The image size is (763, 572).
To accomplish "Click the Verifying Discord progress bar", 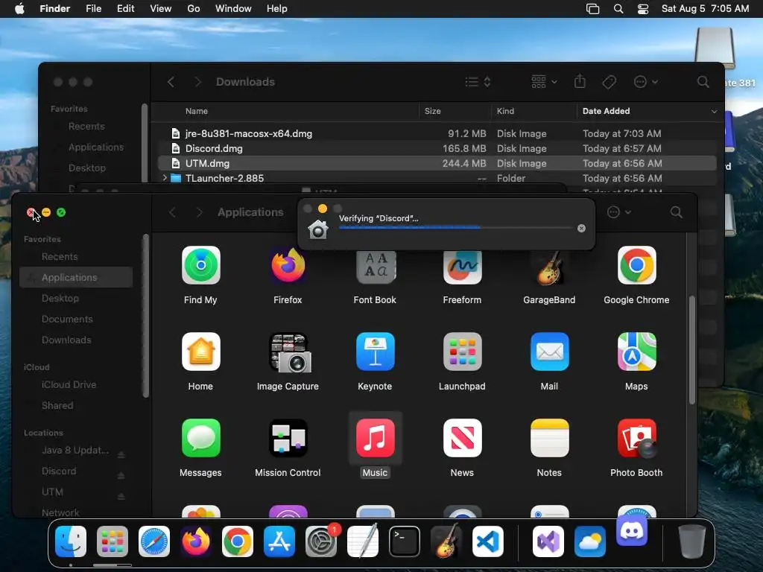I will (455, 227).
